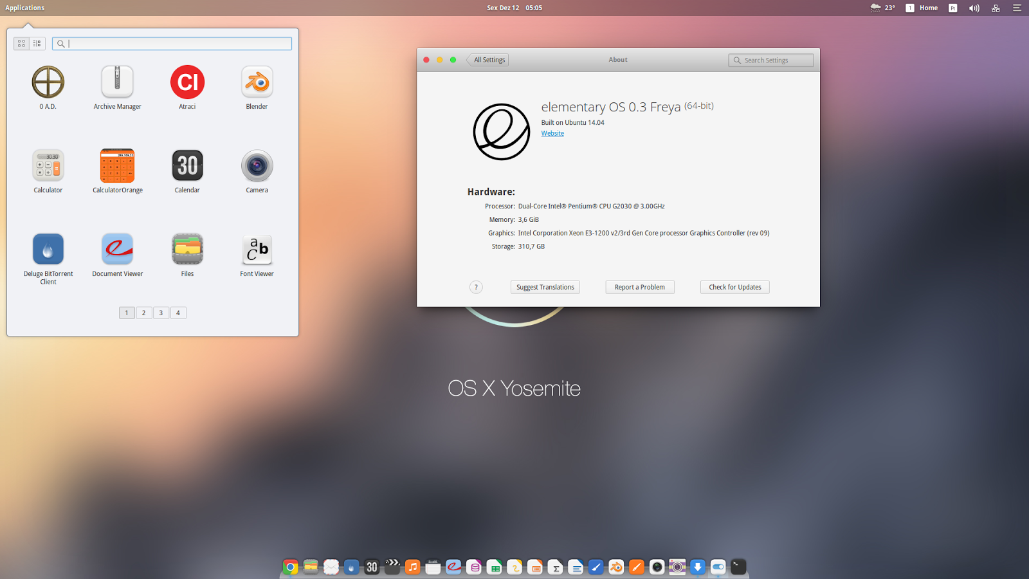
Task: Click the All Settings back button
Action: pyautogui.click(x=488, y=60)
